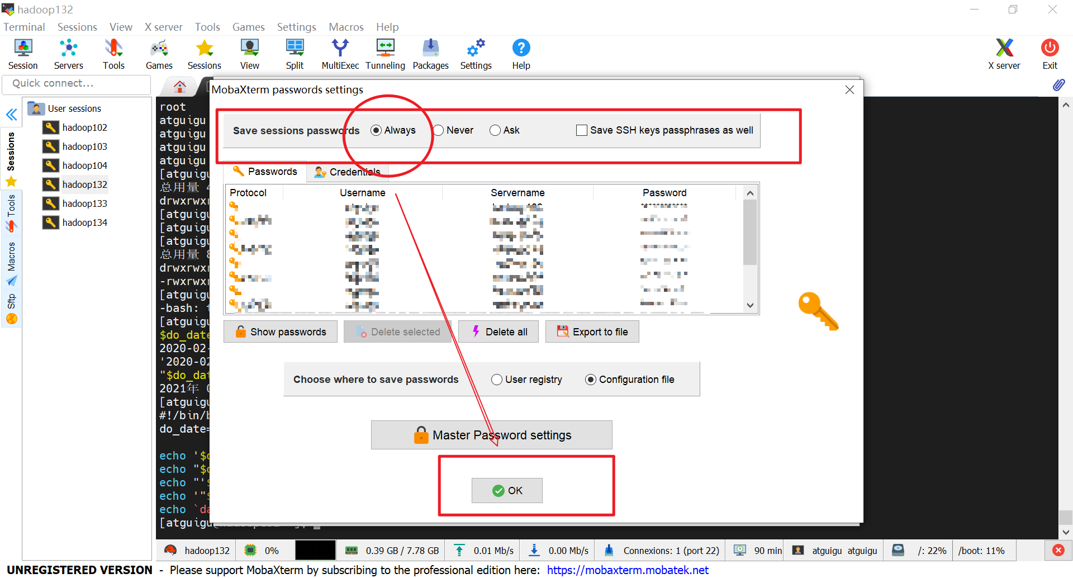
Task: Sort by the Servername column header
Action: 517,193
